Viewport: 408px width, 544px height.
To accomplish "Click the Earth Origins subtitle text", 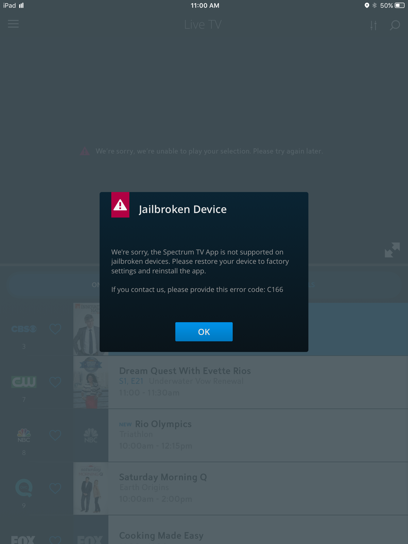I will (x=144, y=487).
